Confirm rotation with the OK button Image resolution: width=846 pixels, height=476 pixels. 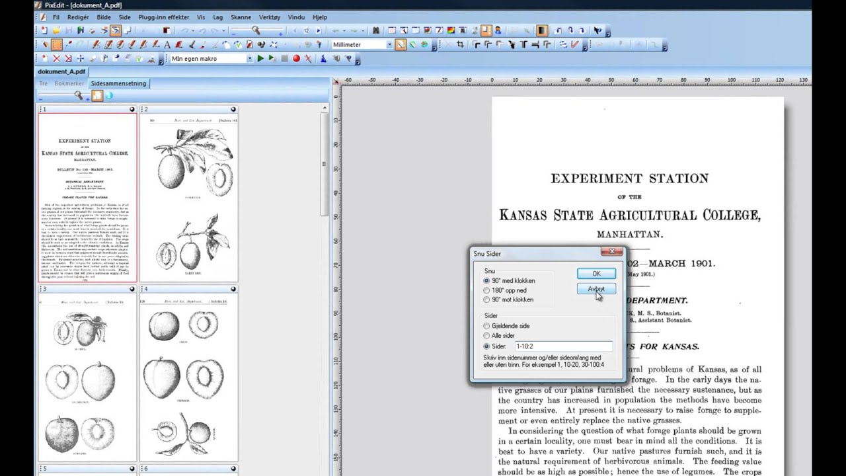coord(596,274)
